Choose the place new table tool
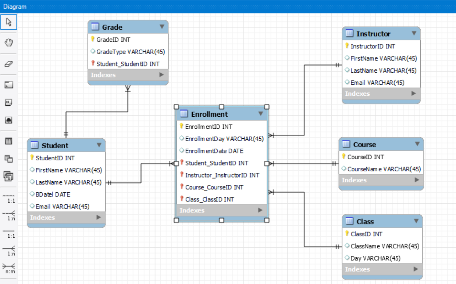Screen dimensions: 456x284 pos(9,141)
